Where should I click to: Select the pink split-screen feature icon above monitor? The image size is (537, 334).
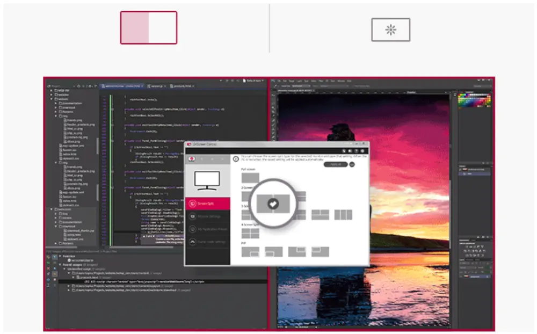(149, 27)
